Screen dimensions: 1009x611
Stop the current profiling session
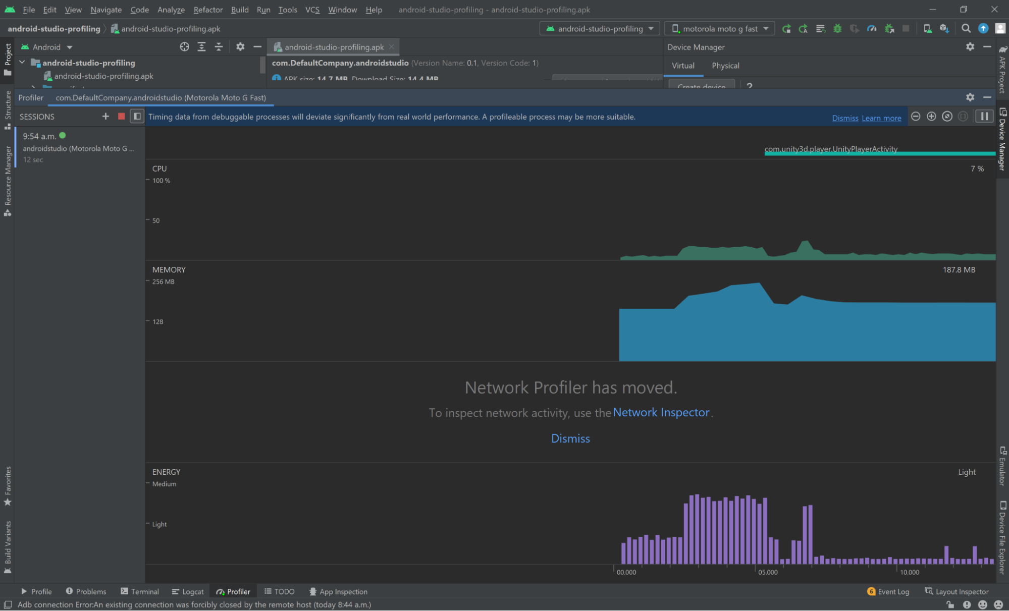coord(121,117)
